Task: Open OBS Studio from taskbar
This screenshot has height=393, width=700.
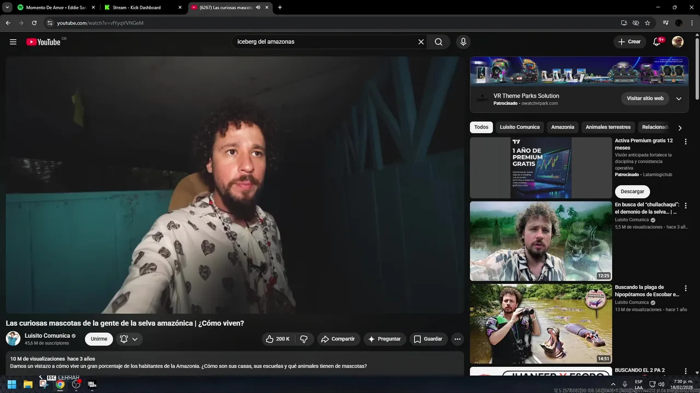Action: (76, 384)
